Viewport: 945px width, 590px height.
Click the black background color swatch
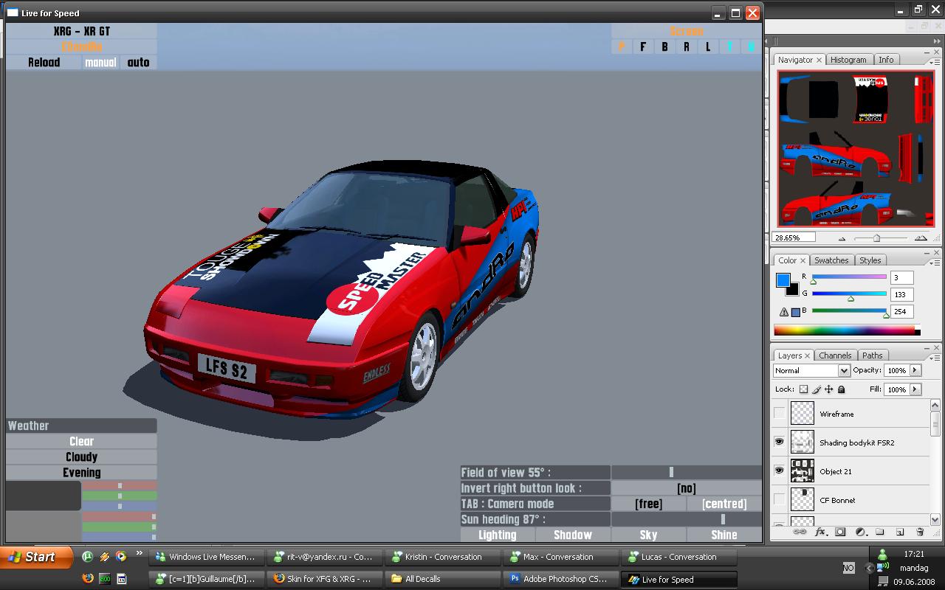coord(793,291)
